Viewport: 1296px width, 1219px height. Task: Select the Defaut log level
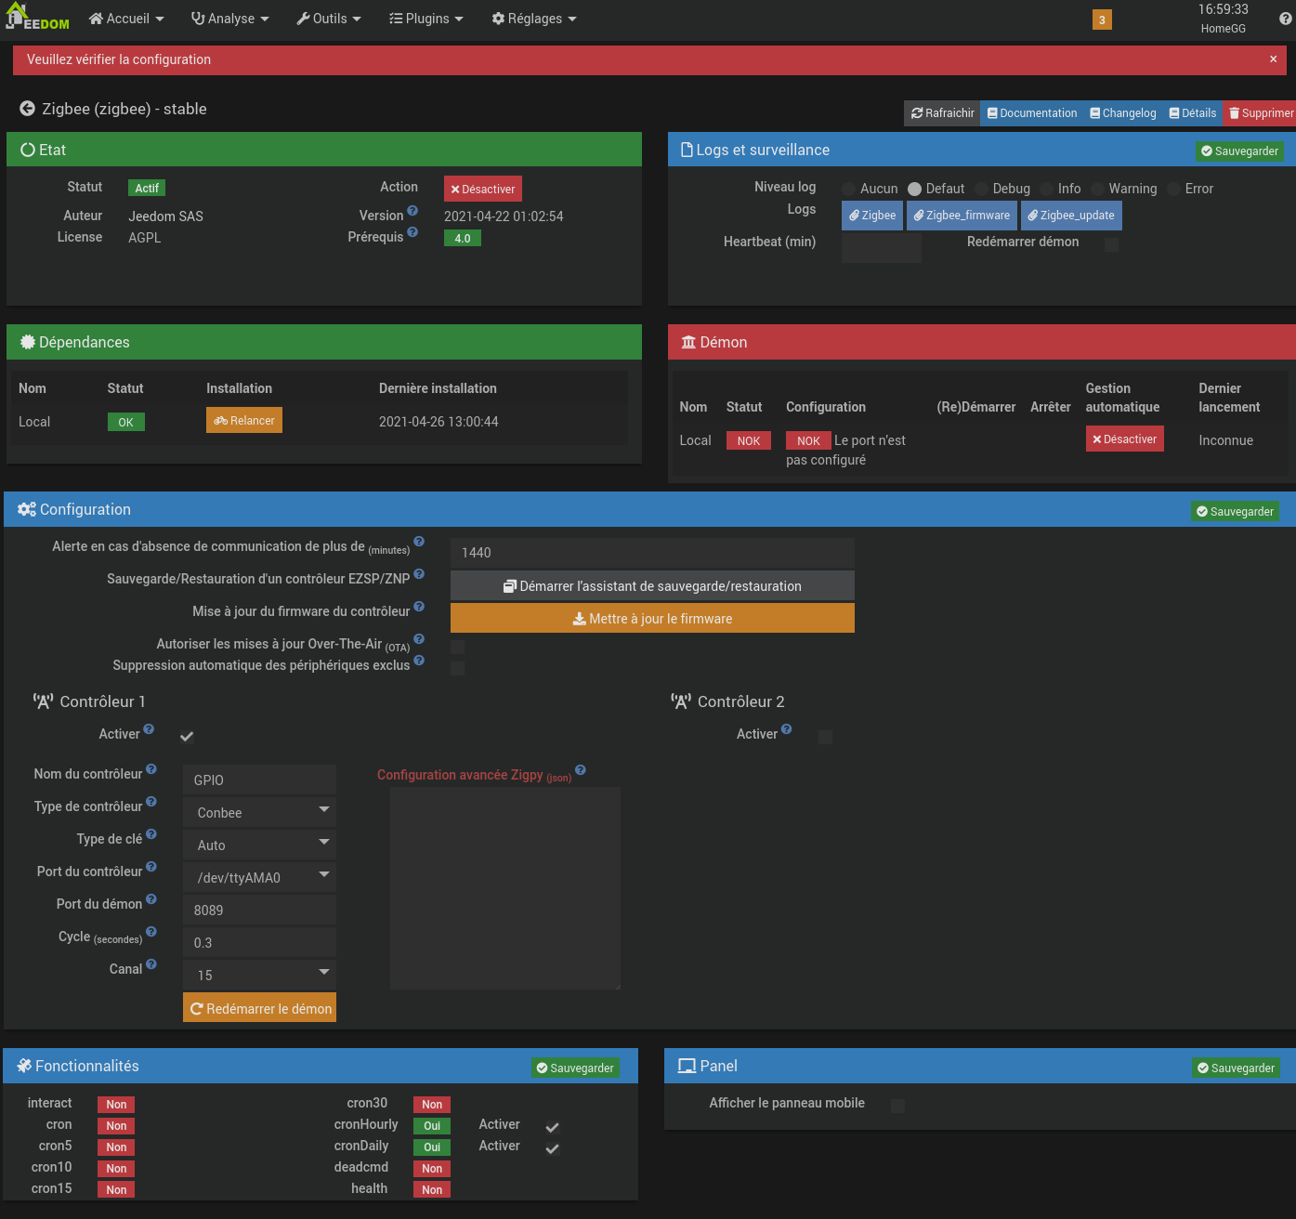[914, 190]
